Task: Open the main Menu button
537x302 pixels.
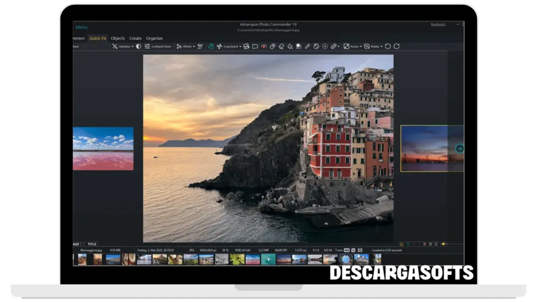Action: [x=81, y=27]
